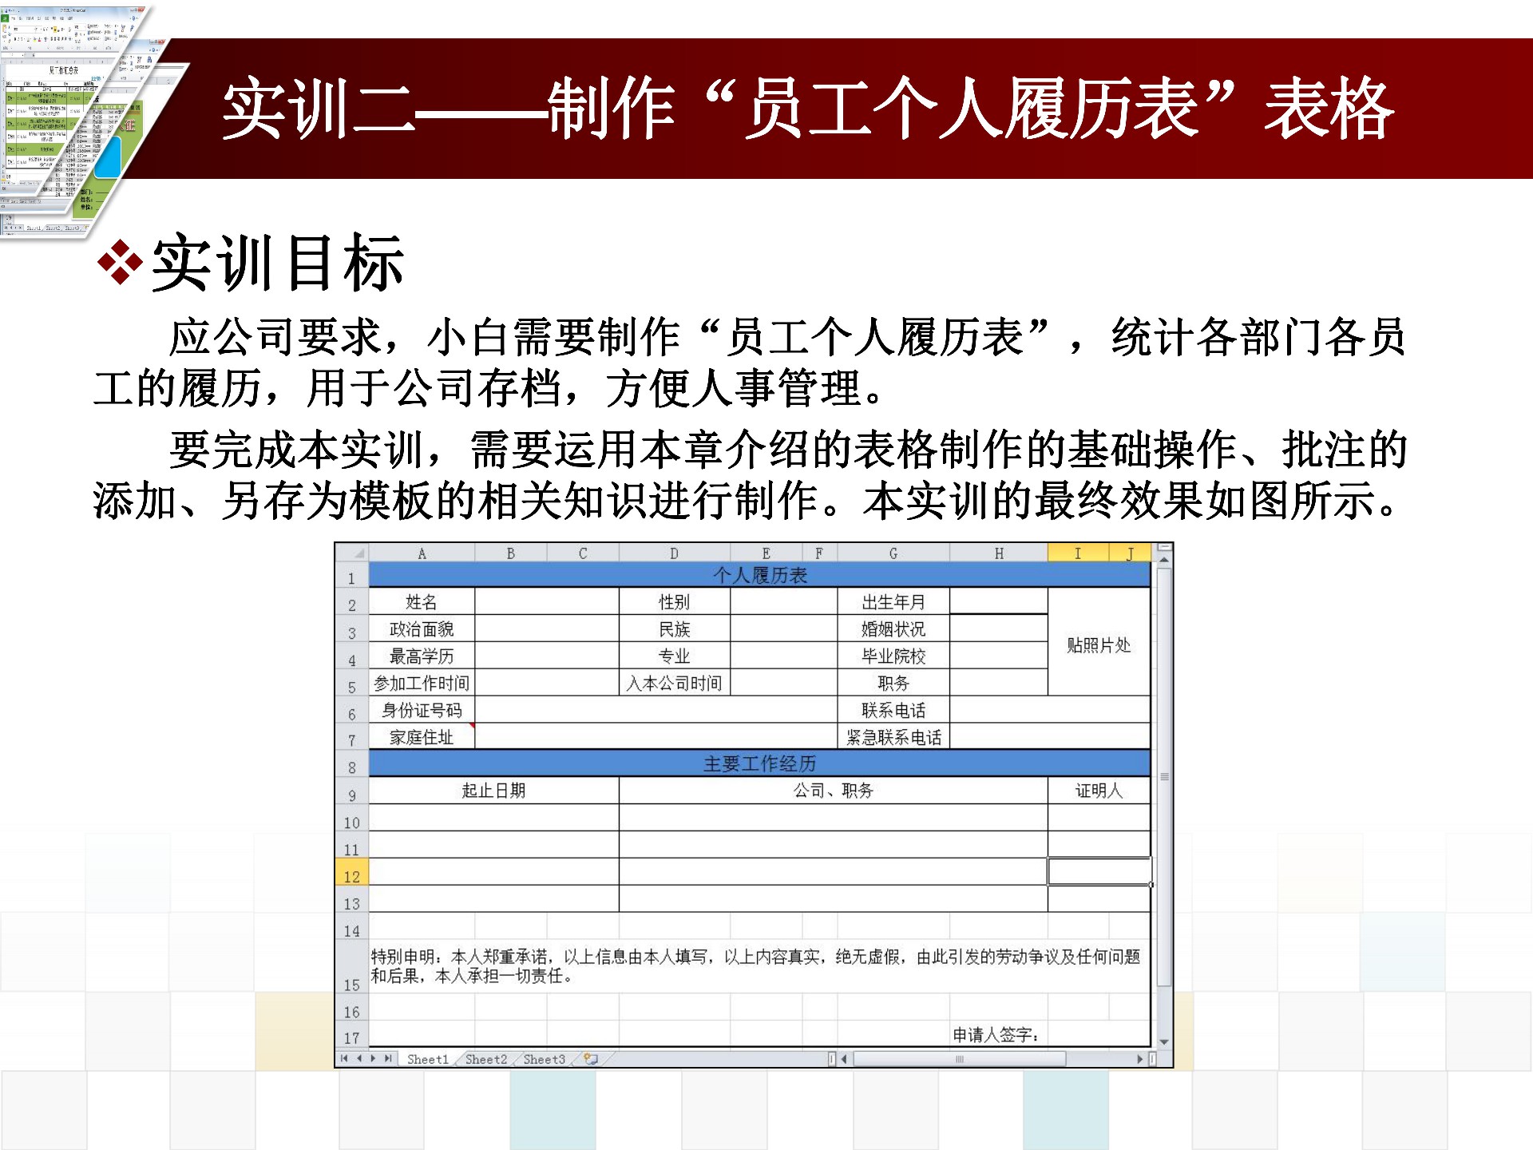Click the 贴照片处 merged cell
Screen dimensions: 1533x1150
[1099, 644]
